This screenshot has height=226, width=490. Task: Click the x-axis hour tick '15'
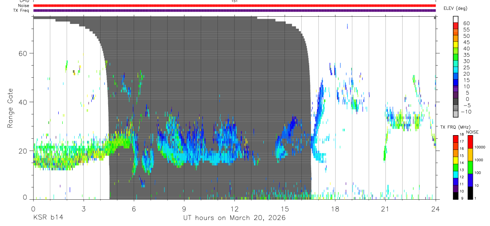[285, 209]
